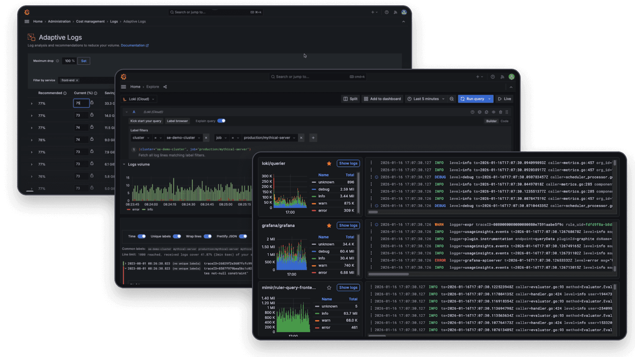Open the Run query dropdown arrow
The width and height of the screenshot is (635, 357).
point(489,99)
